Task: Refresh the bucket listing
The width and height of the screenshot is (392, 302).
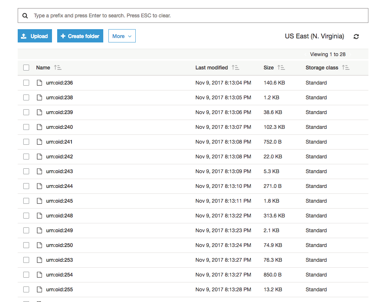Action: pyautogui.click(x=356, y=37)
